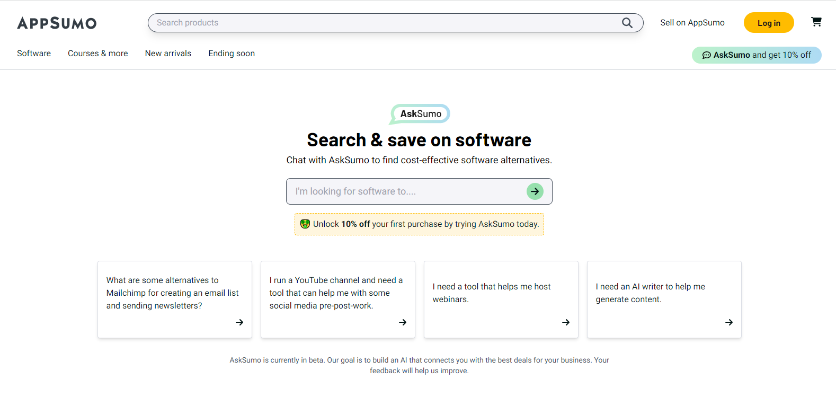Choose the AI writer prompt card
This screenshot has width=836, height=405.
click(x=664, y=300)
